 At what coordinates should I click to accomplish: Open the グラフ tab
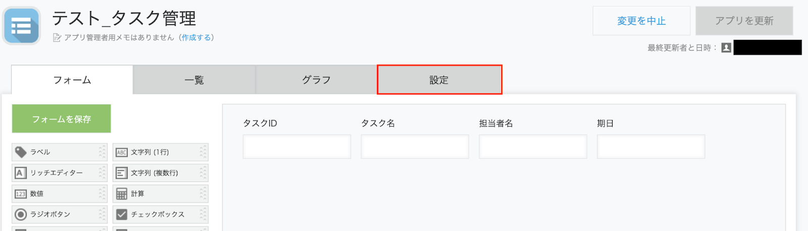pos(316,80)
